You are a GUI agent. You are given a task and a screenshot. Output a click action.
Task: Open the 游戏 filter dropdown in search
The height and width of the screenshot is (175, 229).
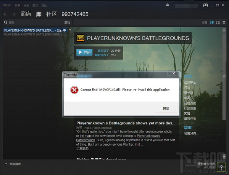tap(67, 22)
